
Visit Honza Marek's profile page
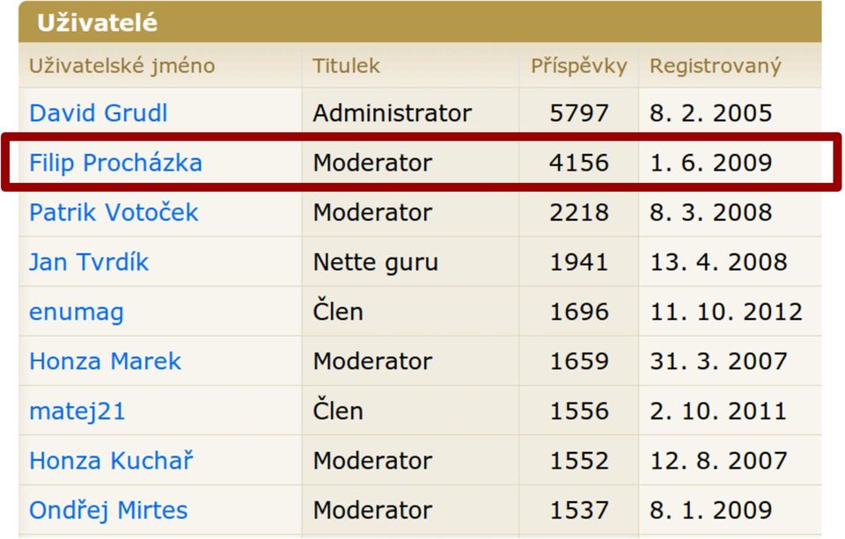coord(105,361)
